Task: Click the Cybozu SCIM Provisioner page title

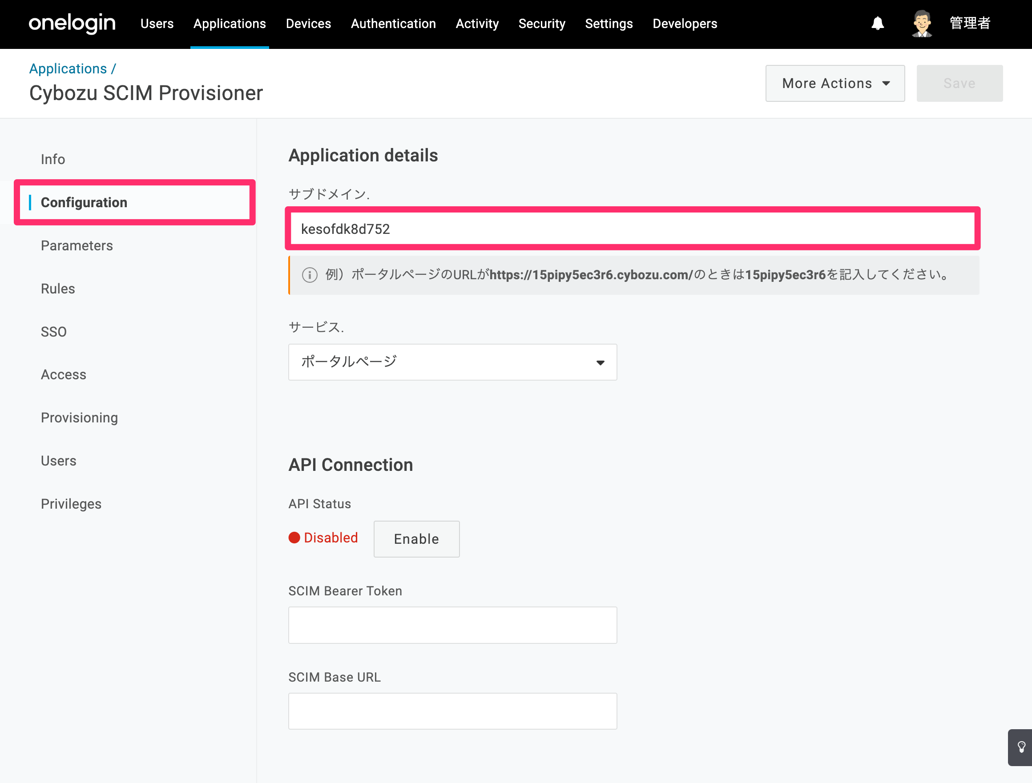Action: tap(146, 93)
